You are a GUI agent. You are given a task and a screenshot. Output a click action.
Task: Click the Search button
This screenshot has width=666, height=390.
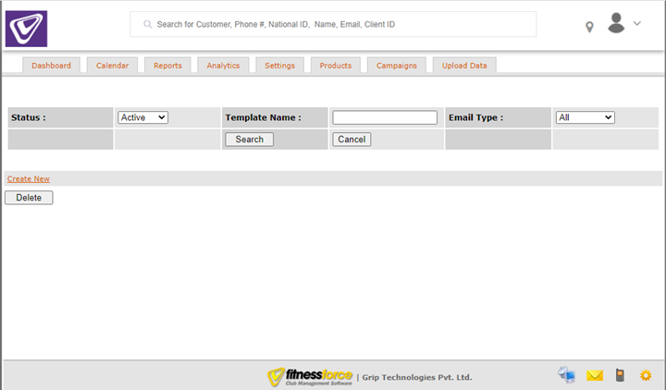click(250, 140)
